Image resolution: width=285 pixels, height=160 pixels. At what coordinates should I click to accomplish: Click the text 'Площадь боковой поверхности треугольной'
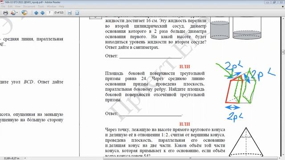point(155,73)
